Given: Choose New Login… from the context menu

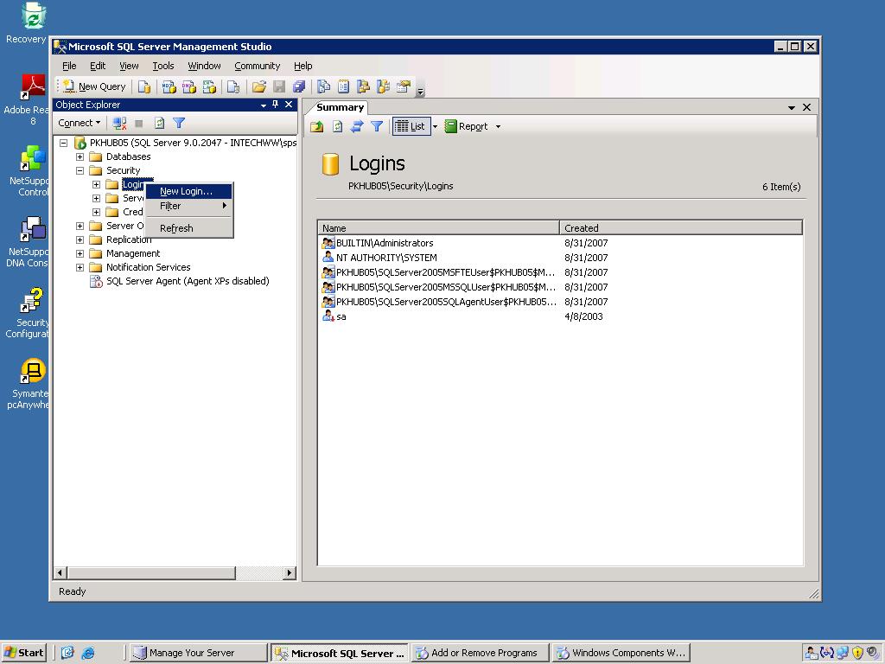Looking at the screenshot, I should 189,191.
